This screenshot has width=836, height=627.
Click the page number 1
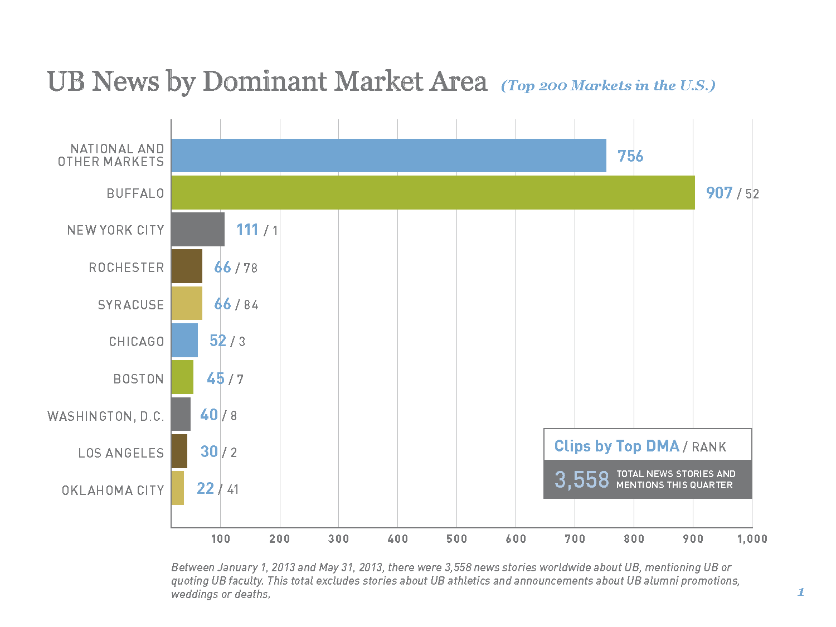click(801, 592)
